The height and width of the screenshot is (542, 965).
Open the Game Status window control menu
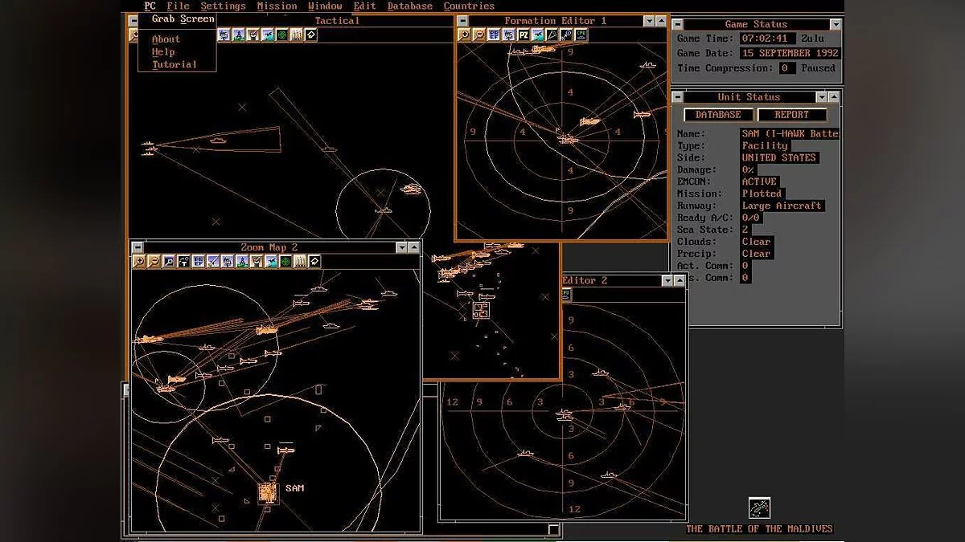[x=678, y=25]
